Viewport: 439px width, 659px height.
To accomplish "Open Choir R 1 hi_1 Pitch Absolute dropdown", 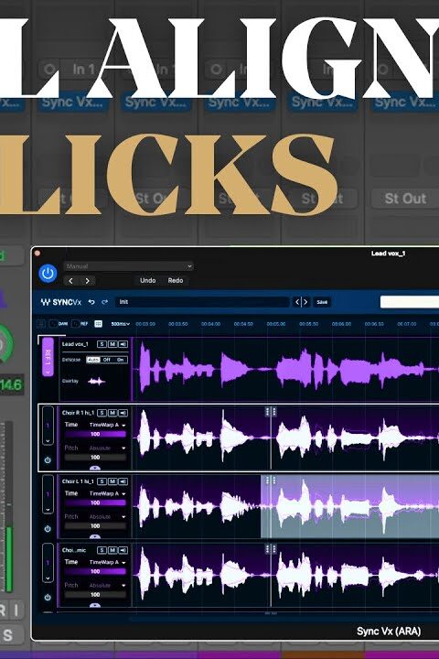I will point(108,448).
